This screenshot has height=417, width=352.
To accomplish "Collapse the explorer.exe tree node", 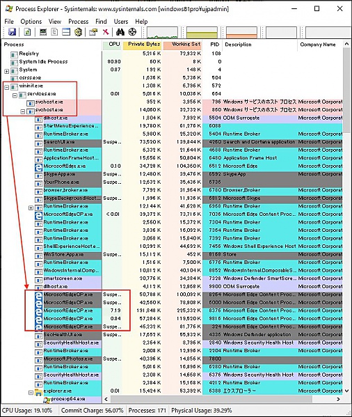I will [x=31, y=392].
